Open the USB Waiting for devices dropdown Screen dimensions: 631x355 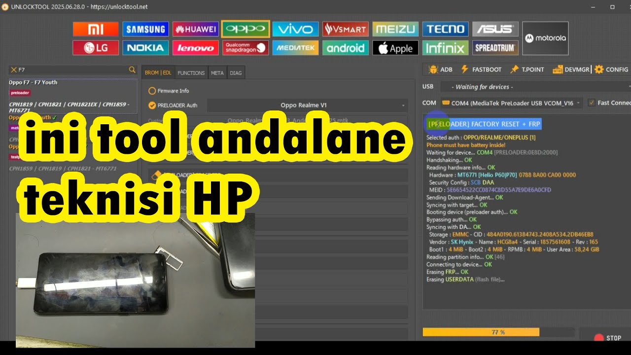click(535, 87)
